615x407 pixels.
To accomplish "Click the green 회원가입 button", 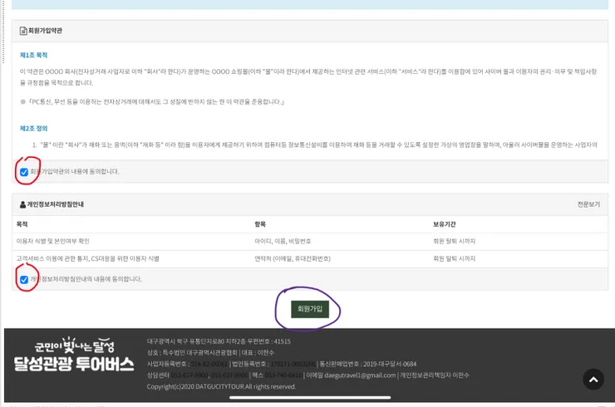I will 310,309.
